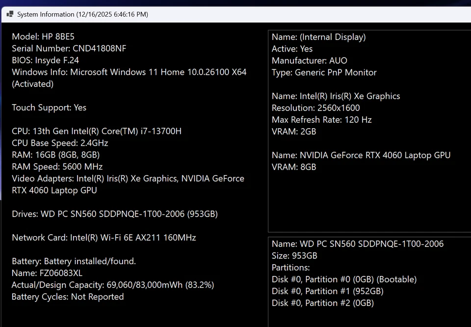Image resolution: width=471 pixels, height=327 pixels.
Task: Click 'Type: Generic PnP Monitor'
Action: pyautogui.click(x=324, y=73)
